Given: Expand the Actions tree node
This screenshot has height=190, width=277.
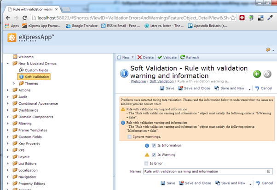Looking at the screenshot, I should click(8, 90).
